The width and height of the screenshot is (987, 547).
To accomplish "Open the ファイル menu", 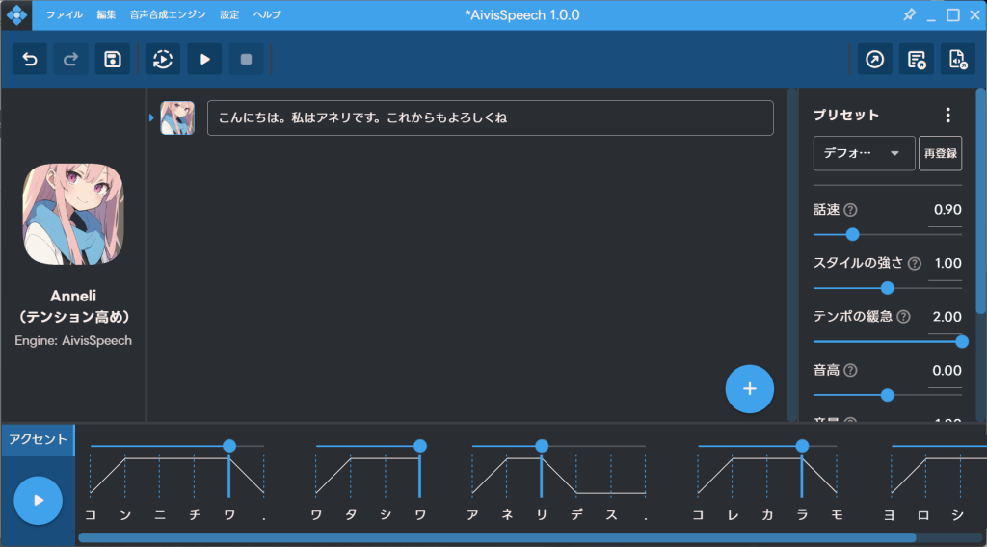I will (65, 14).
